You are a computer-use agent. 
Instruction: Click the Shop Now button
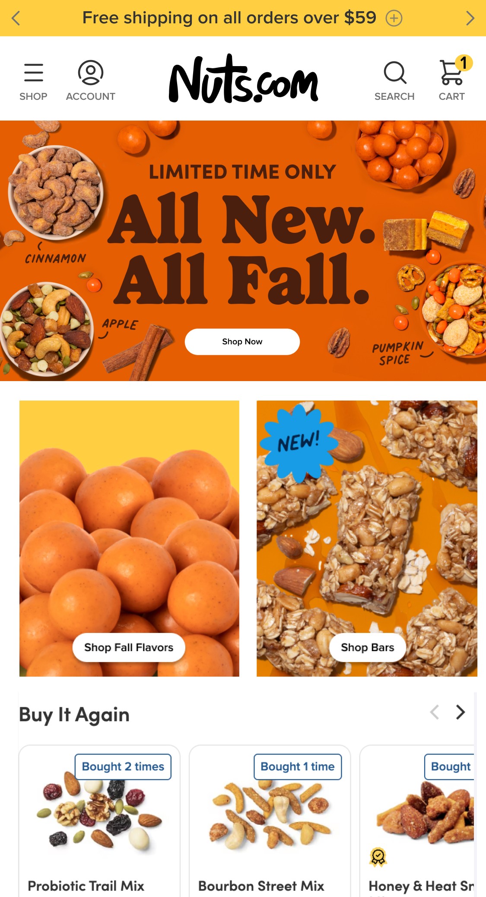tap(242, 342)
